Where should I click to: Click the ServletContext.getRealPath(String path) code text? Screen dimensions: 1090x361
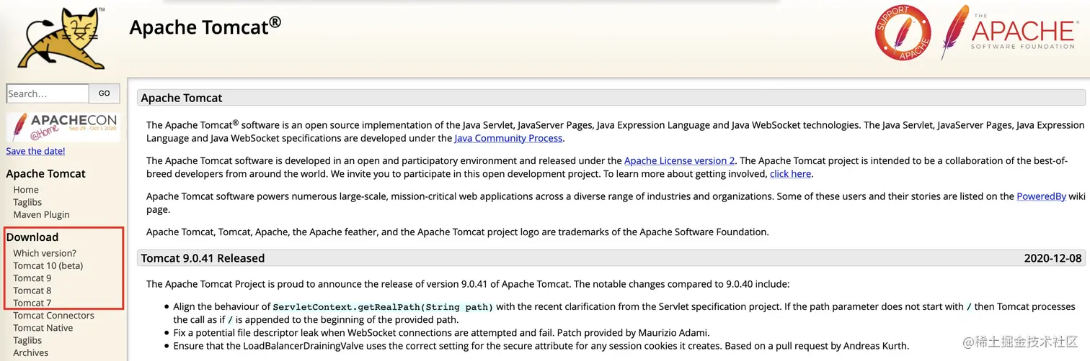click(x=383, y=307)
